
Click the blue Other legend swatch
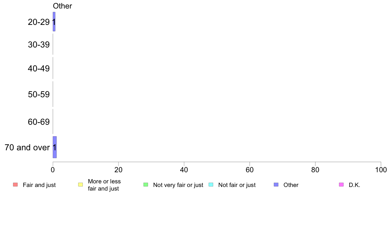click(x=276, y=185)
